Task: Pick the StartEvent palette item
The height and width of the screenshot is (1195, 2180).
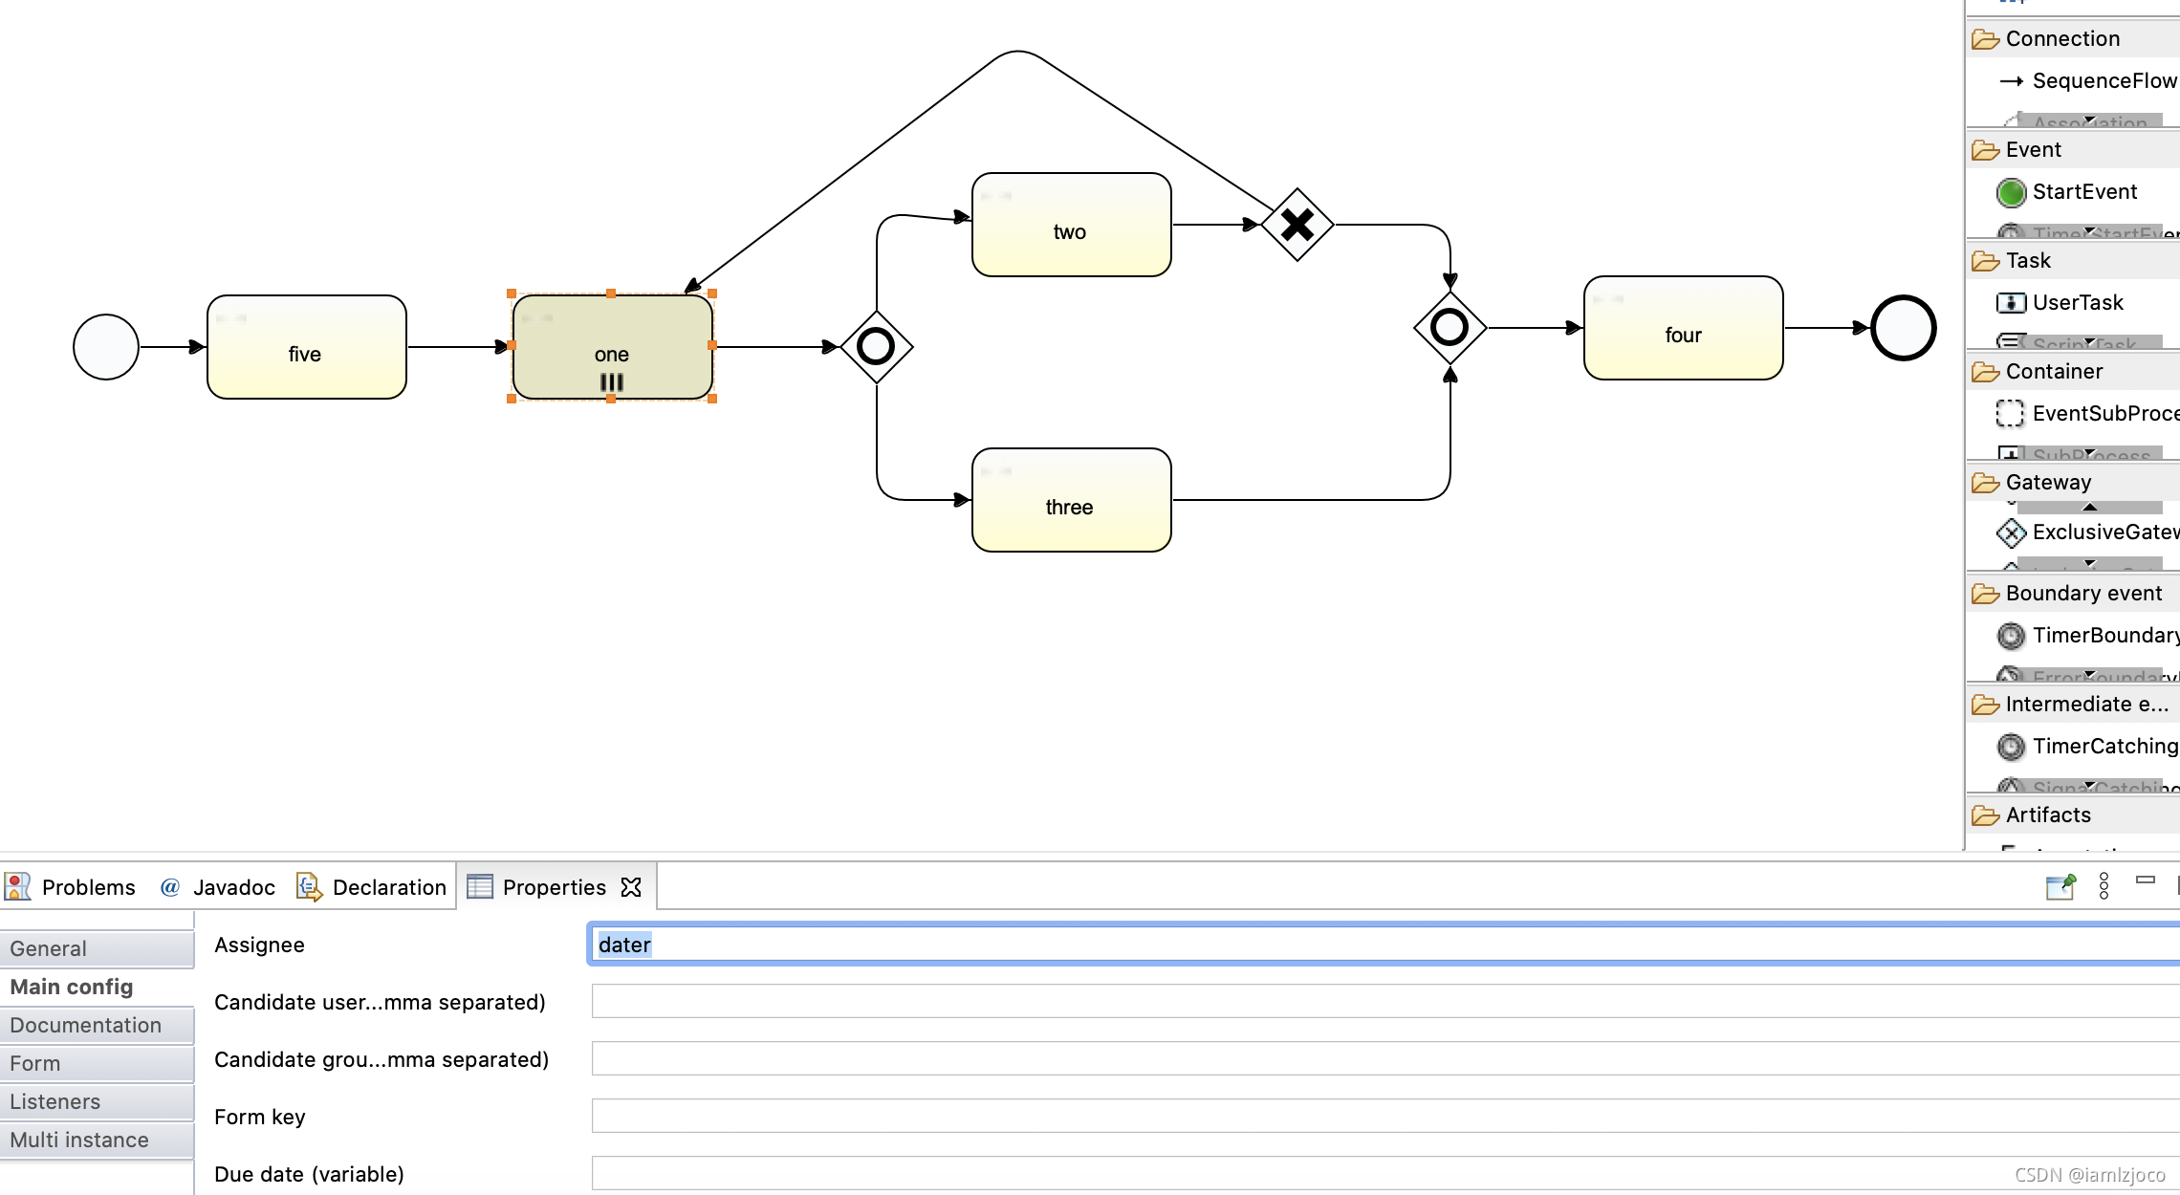Action: coord(2083,192)
